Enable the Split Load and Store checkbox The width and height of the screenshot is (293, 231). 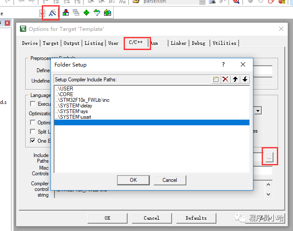tap(33, 132)
